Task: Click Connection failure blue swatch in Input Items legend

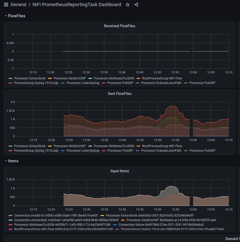Action: click(x=115, y=225)
